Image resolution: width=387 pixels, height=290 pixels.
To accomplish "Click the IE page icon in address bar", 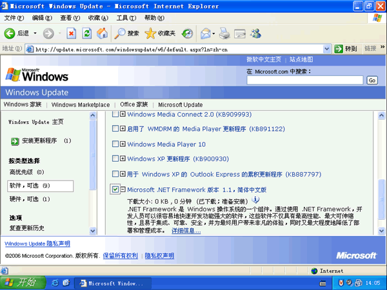I will [30, 49].
